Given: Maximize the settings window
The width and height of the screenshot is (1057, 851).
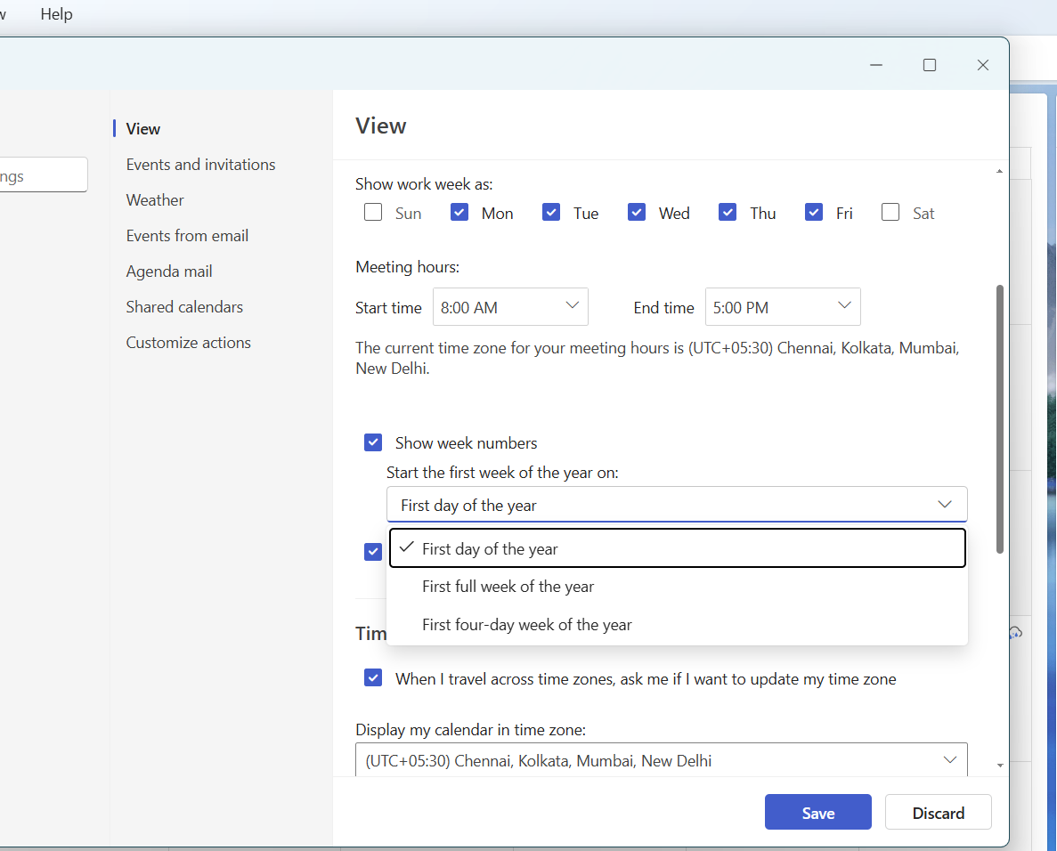Looking at the screenshot, I should (x=930, y=65).
